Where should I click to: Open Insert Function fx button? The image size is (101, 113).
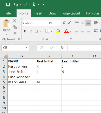tap(61, 48)
